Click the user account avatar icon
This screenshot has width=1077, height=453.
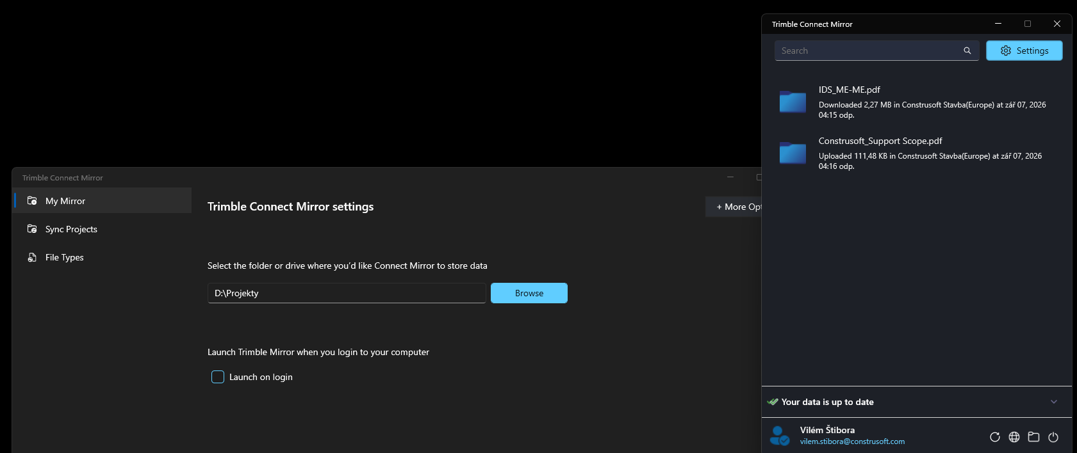[x=780, y=436]
